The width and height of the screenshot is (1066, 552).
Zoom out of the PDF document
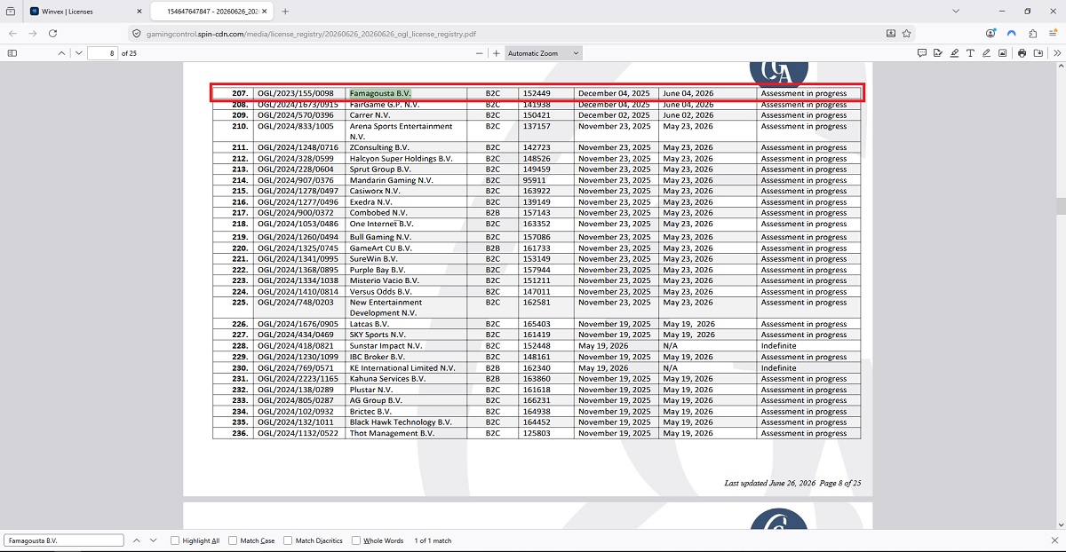(480, 53)
